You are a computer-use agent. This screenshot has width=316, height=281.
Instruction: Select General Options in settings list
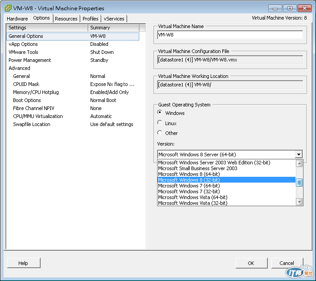(x=73, y=36)
